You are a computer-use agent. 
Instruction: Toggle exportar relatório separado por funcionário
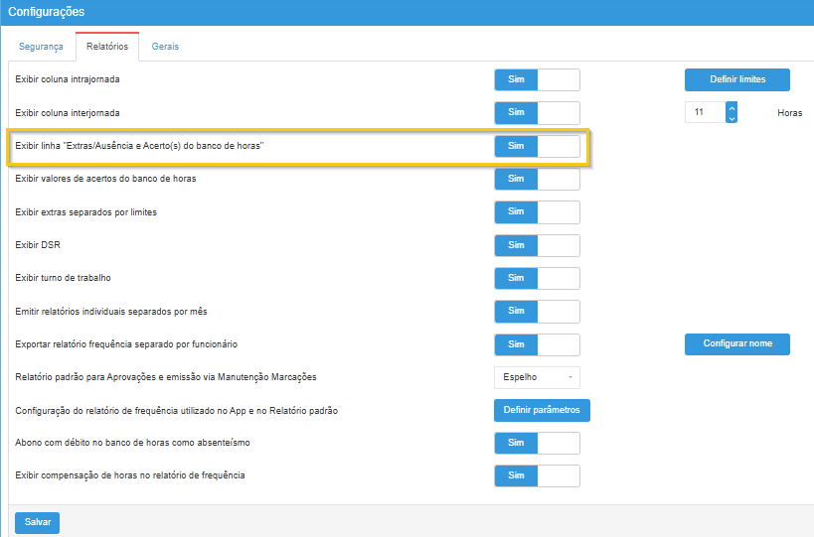point(537,344)
